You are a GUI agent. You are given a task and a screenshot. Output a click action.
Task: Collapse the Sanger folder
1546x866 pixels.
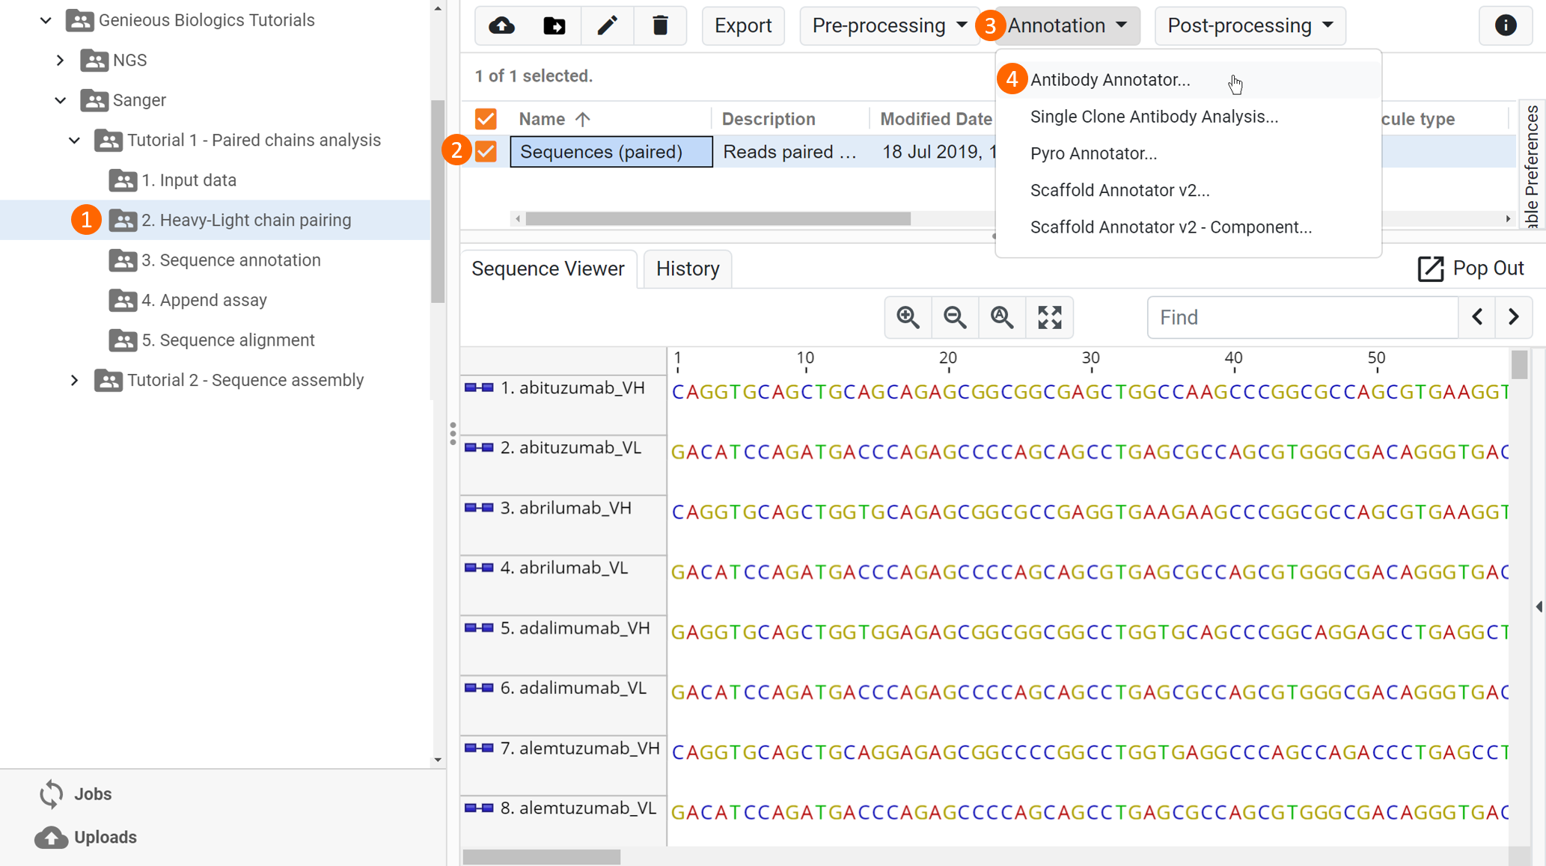[x=61, y=100]
